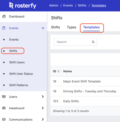The height and width of the screenshot is (122, 120).
Task: Click the Admin breadcrumb link
Action: [x=53, y=5]
